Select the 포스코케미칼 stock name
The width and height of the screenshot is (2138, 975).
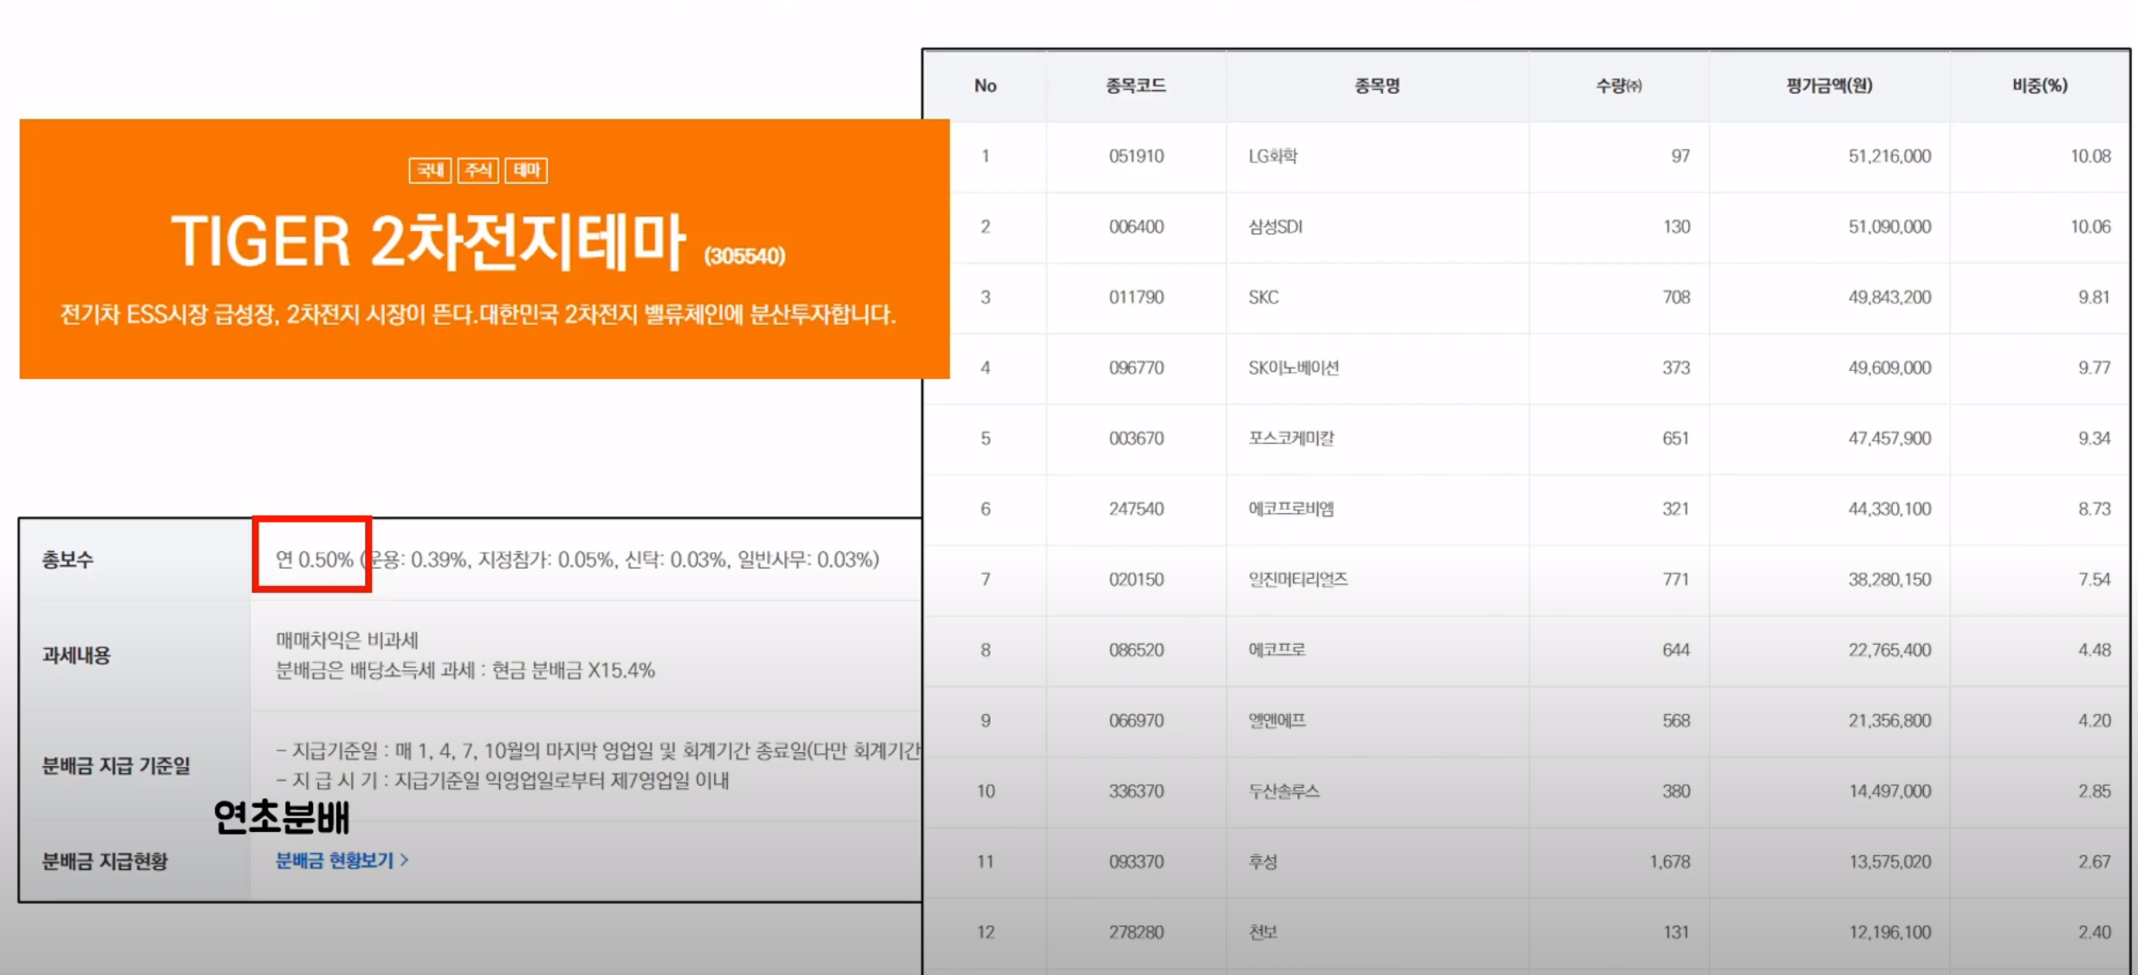click(1290, 439)
